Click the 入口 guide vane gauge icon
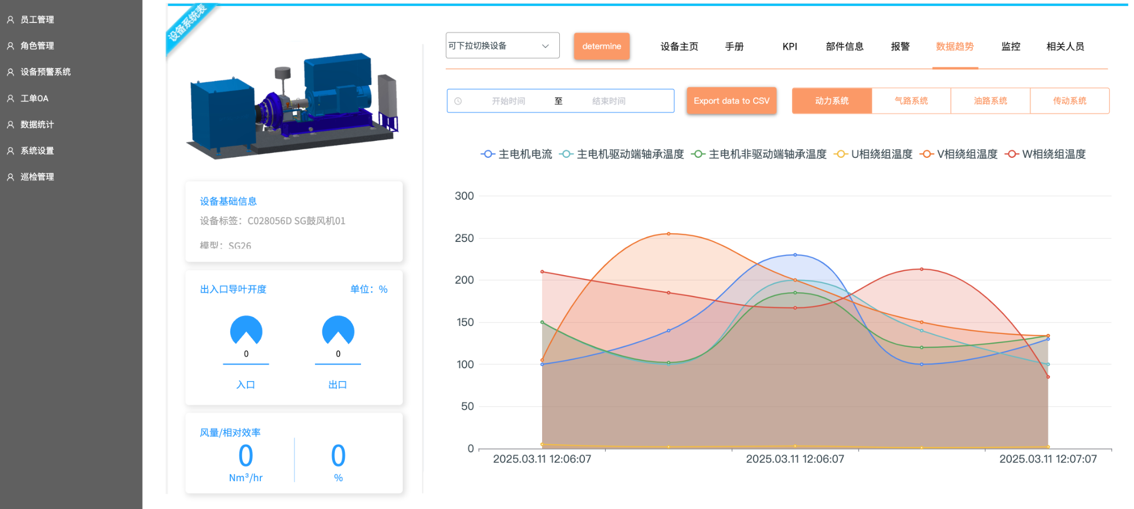Viewport: 1134px width, 509px height. [x=246, y=330]
